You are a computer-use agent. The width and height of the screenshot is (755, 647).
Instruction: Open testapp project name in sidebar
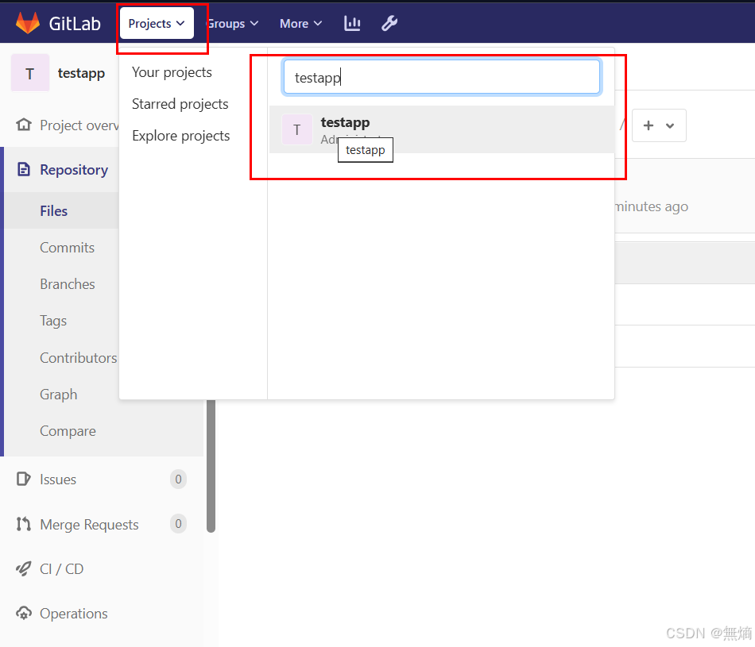click(x=81, y=73)
